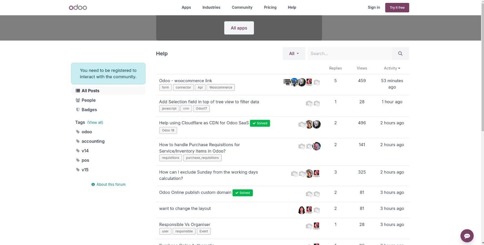Open the All filter dropdown
The width and height of the screenshot is (484, 245).
coord(294,53)
